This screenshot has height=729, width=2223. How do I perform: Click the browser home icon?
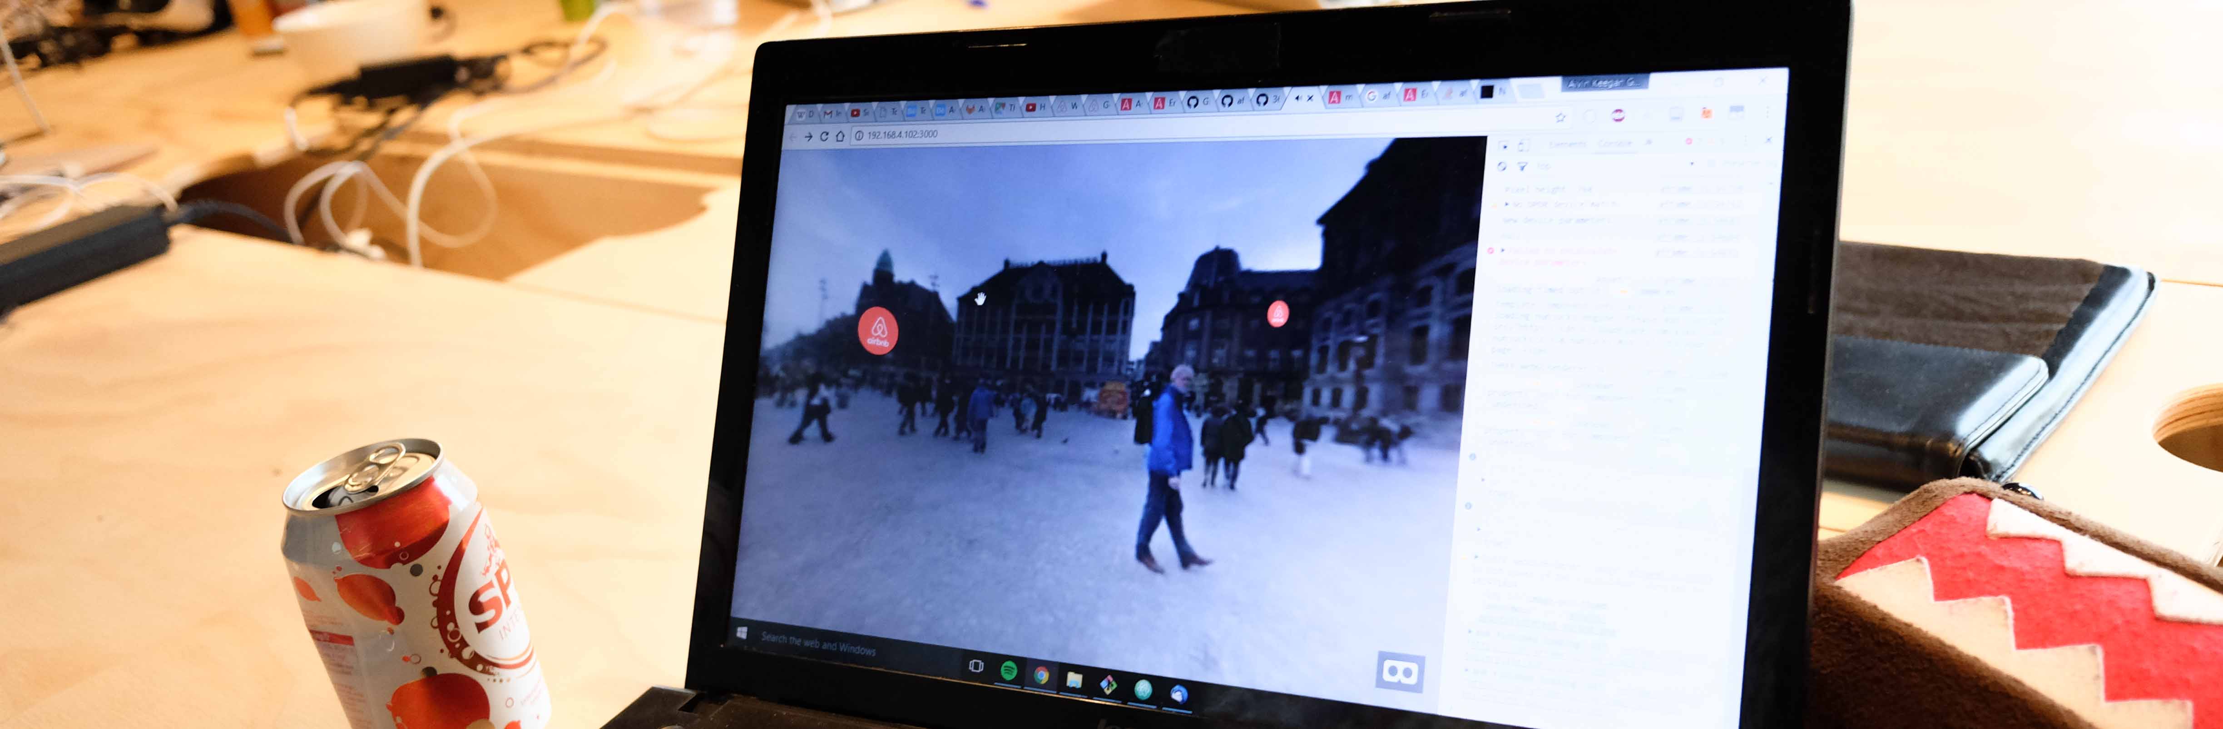pos(840,136)
